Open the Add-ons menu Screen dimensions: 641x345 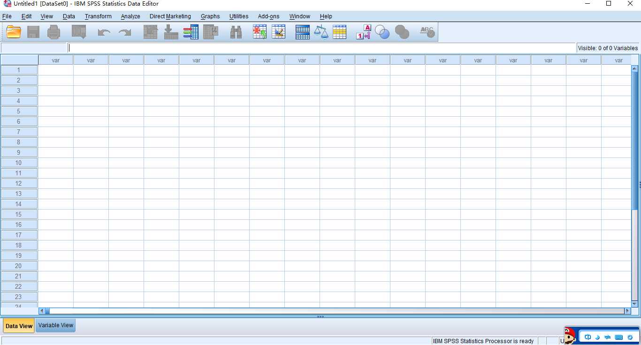[268, 16]
